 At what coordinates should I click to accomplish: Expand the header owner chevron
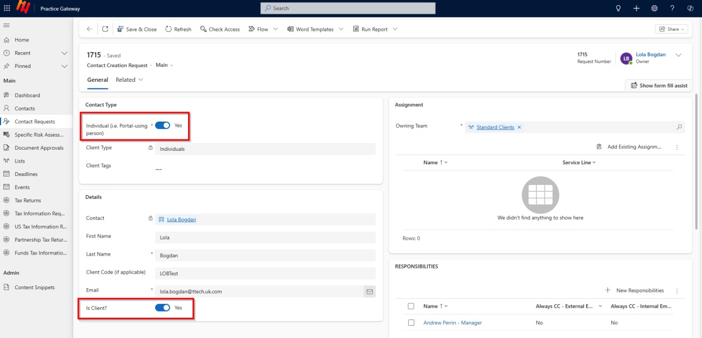coord(678,55)
